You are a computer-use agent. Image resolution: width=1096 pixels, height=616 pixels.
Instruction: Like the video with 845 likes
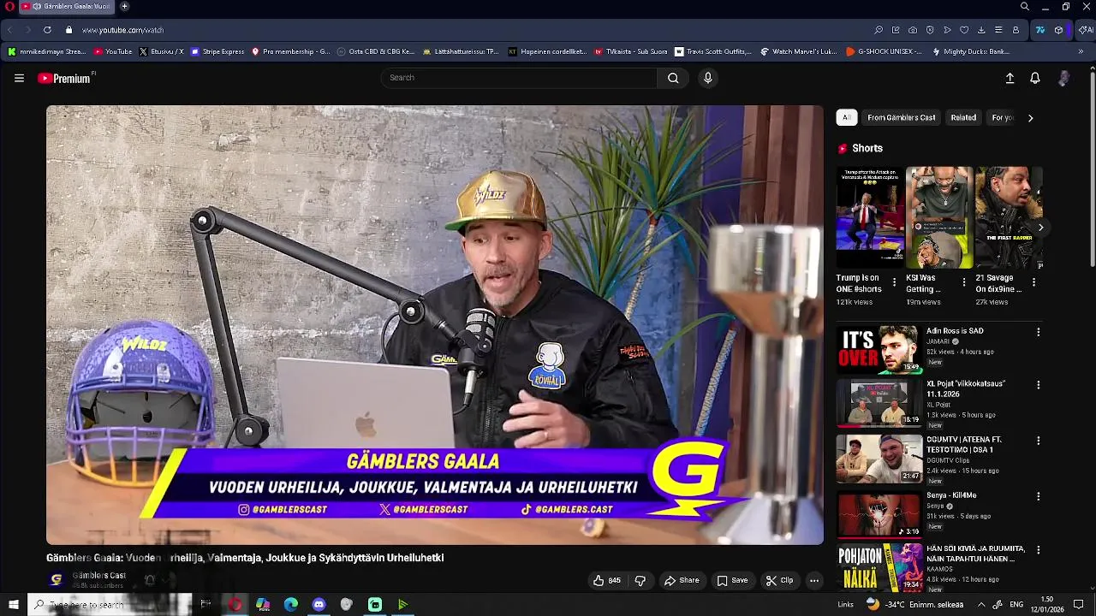[606, 580]
